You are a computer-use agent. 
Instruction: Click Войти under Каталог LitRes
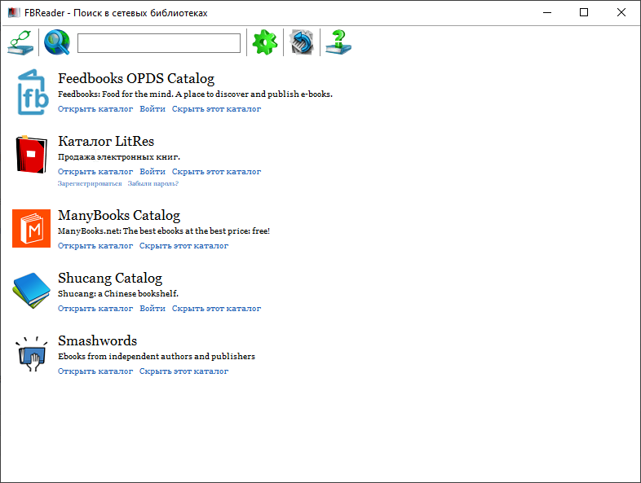[x=153, y=172]
